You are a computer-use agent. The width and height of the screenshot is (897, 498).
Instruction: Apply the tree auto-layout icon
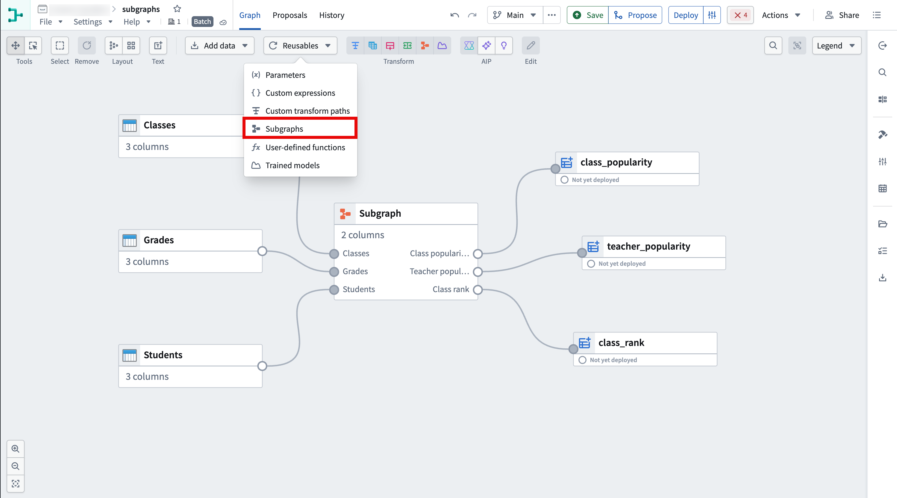click(x=114, y=45)
